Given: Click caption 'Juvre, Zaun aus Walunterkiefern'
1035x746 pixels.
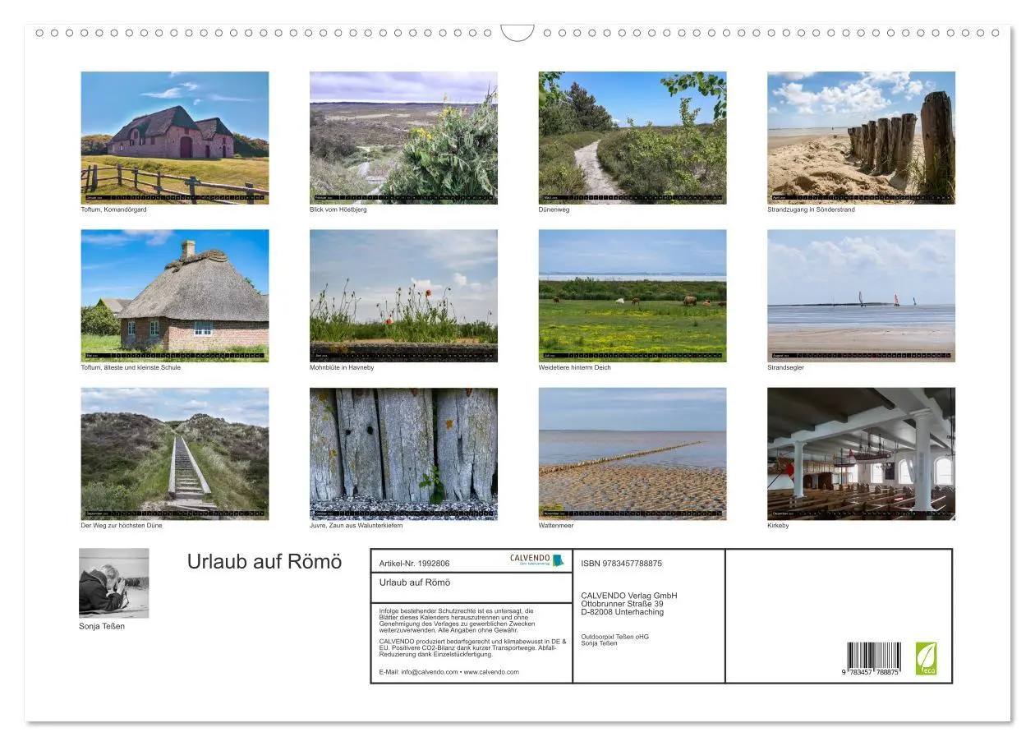Looking at the screenshot, I should [356, 526].
